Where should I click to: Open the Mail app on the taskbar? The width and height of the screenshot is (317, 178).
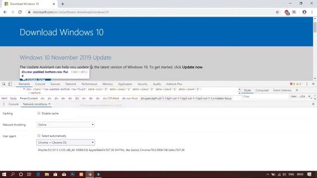coord(64,175)
